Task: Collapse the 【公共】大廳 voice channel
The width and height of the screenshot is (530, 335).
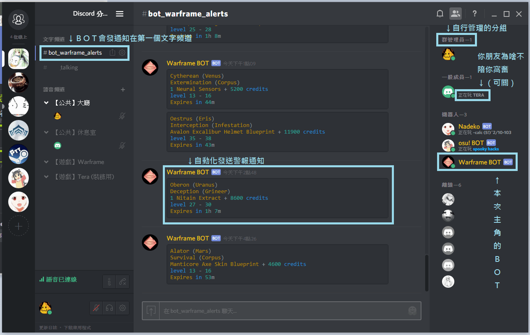Action: point(46,103)
